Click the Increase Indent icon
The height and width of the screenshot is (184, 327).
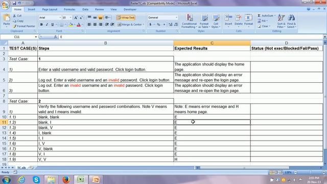click(x=112, y=25)
